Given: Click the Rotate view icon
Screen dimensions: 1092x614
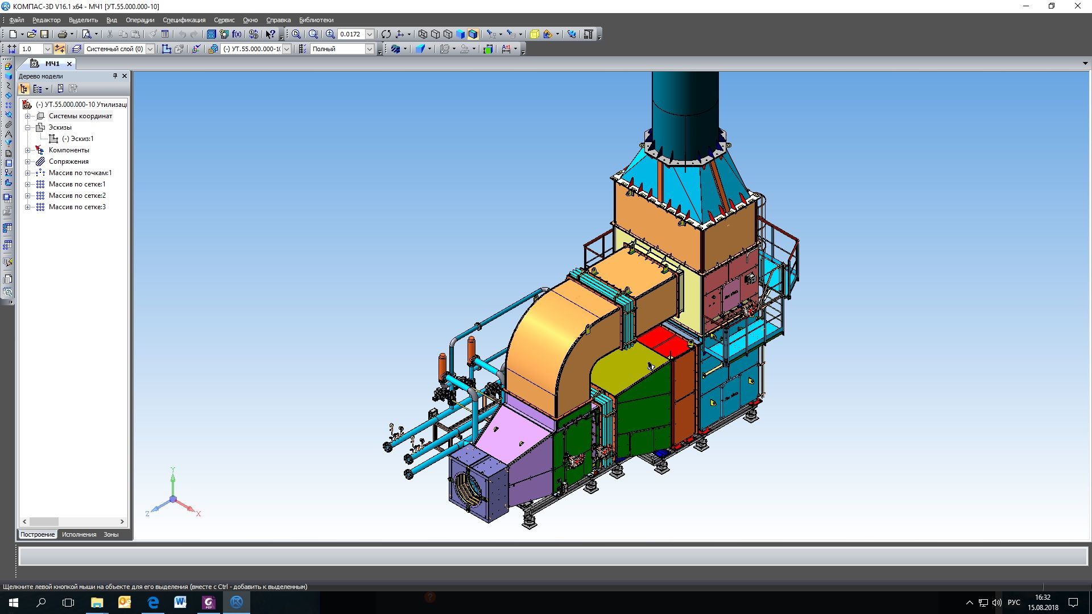Looking at the screenshot, I should [x=386, y=34].
